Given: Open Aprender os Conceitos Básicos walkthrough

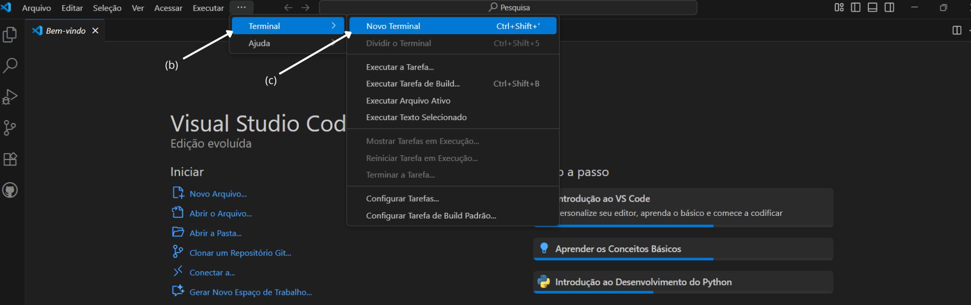Looking at the screenshot, I should [683, 249].
